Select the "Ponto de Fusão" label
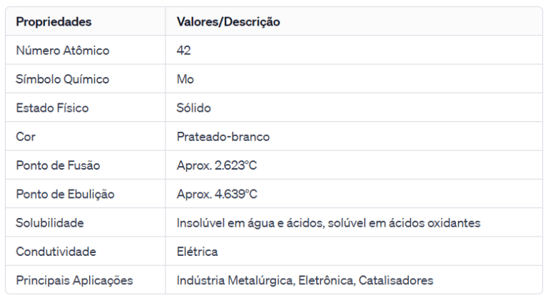Viewport: 548px width, 300px height. tap(58, 165)
